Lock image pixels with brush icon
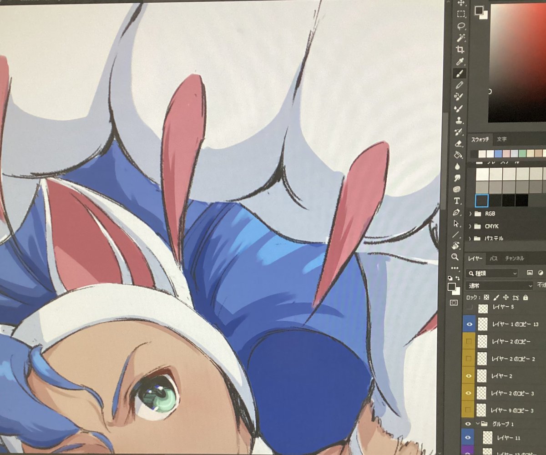The width and height of the screenshot is (546, 455). tap(497, 297)
